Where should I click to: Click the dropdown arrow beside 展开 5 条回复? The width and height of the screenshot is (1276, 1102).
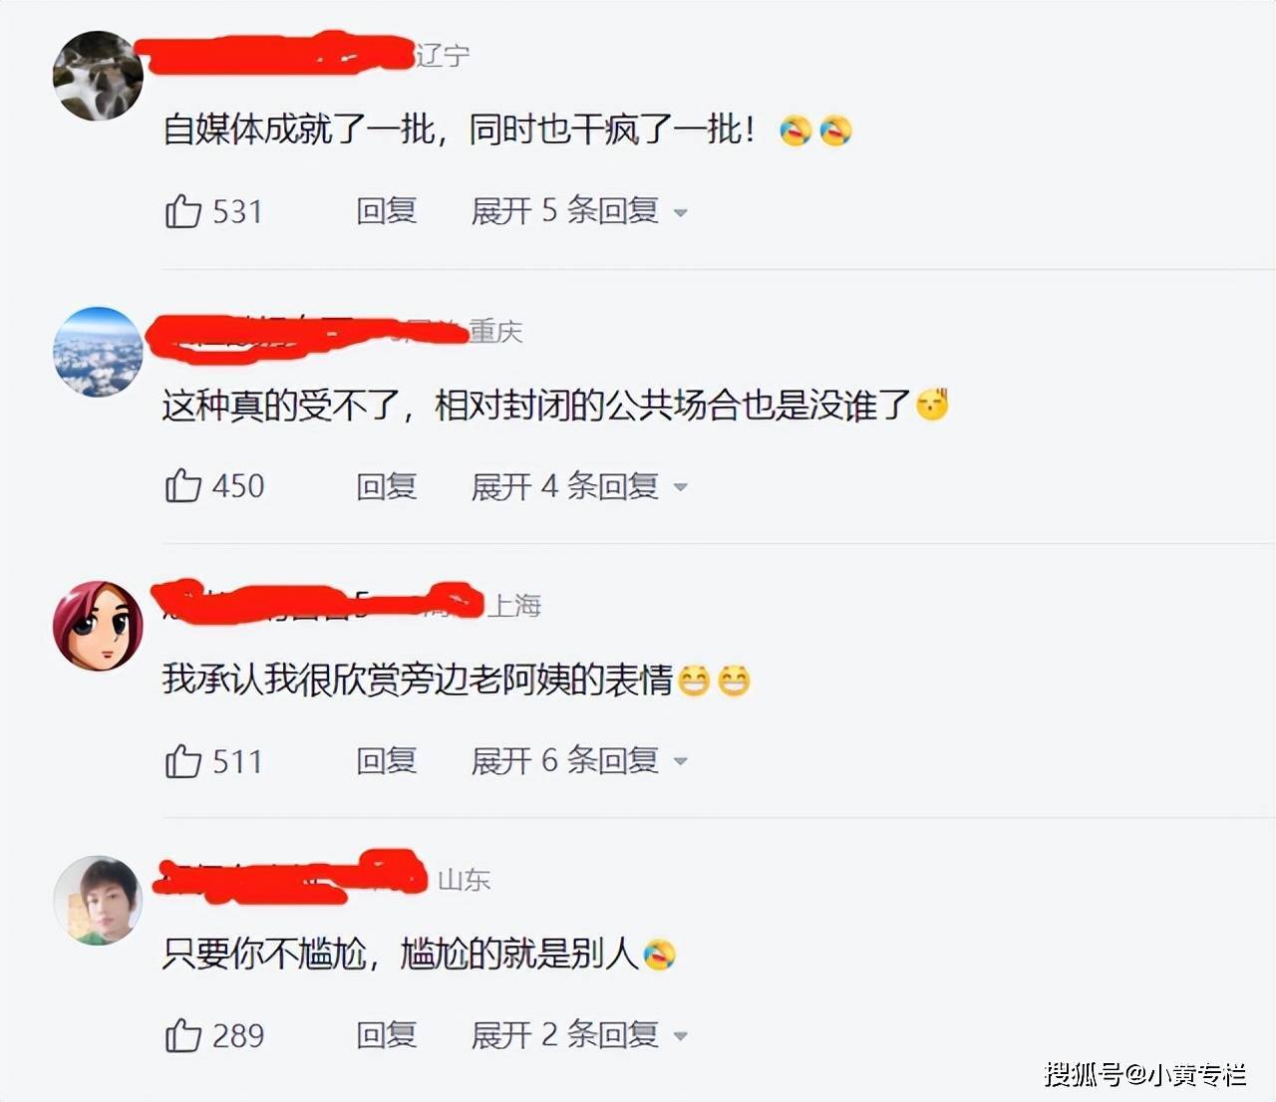click(x=681, y=213)
